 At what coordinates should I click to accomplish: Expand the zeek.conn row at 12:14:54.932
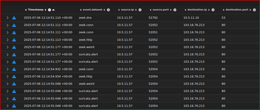[x=8, y=69]
